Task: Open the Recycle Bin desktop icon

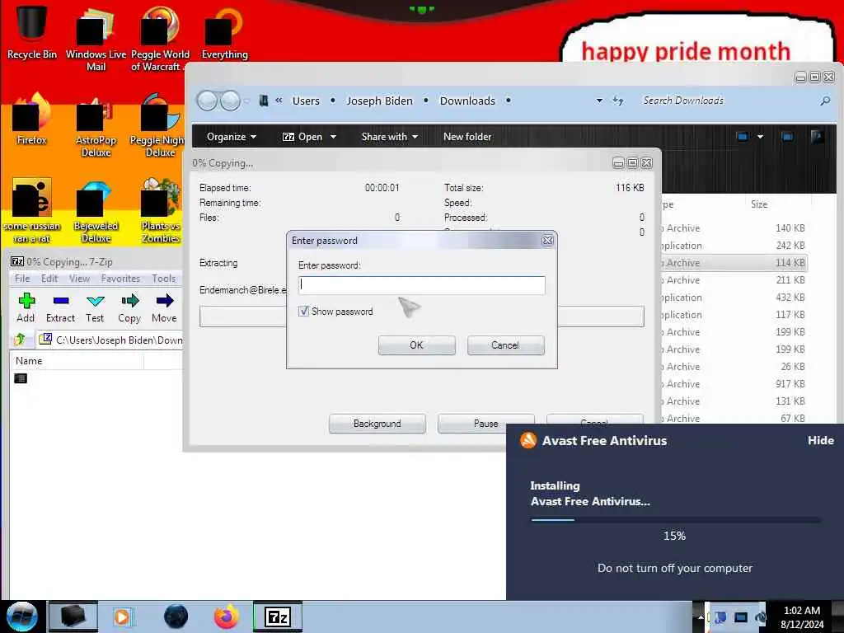Action: click(32, 31)
